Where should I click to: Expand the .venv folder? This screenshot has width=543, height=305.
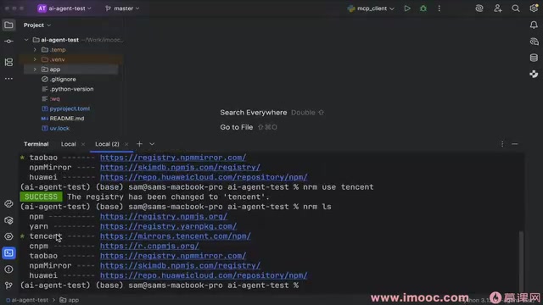point(35,59)
